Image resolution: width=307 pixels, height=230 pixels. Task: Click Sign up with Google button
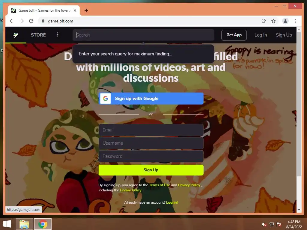[151, 98]
